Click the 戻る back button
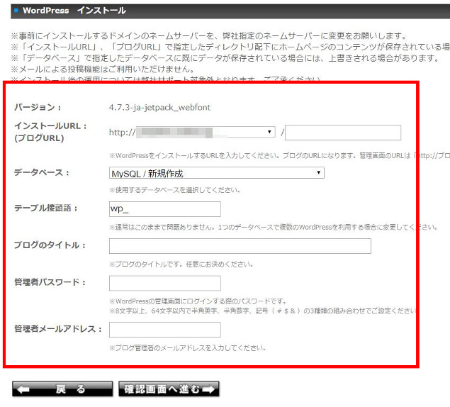Viewport: 450px width, 407px height. 62,389
